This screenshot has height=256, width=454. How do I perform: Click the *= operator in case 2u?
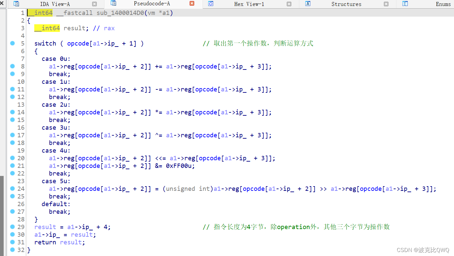pos(159,112)
